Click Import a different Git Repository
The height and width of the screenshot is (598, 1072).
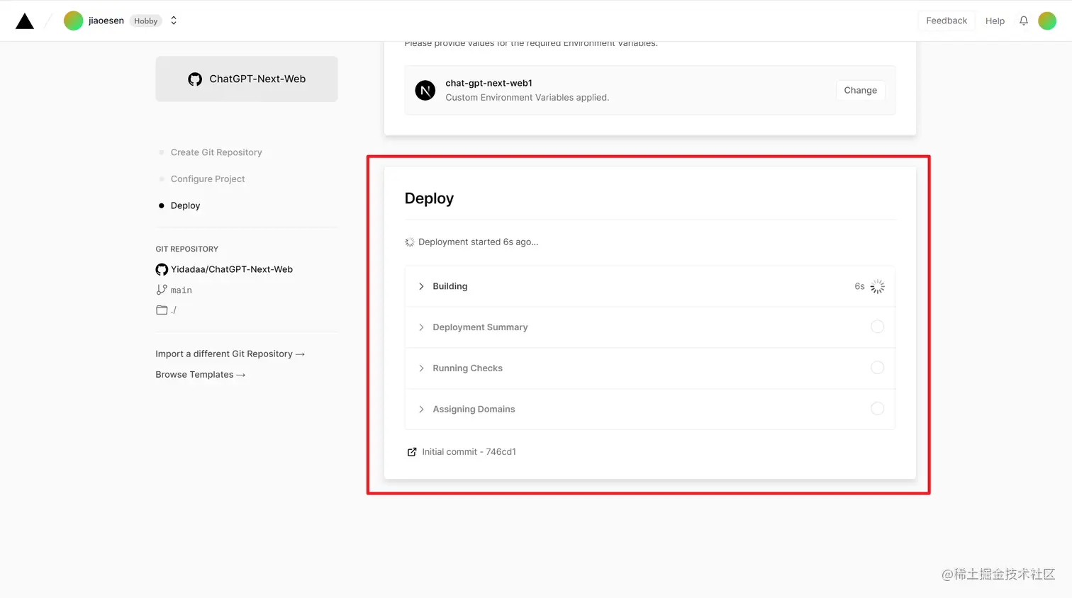coord(230,354)
